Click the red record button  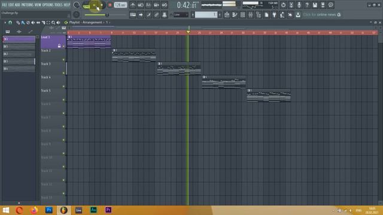(110, 5)
